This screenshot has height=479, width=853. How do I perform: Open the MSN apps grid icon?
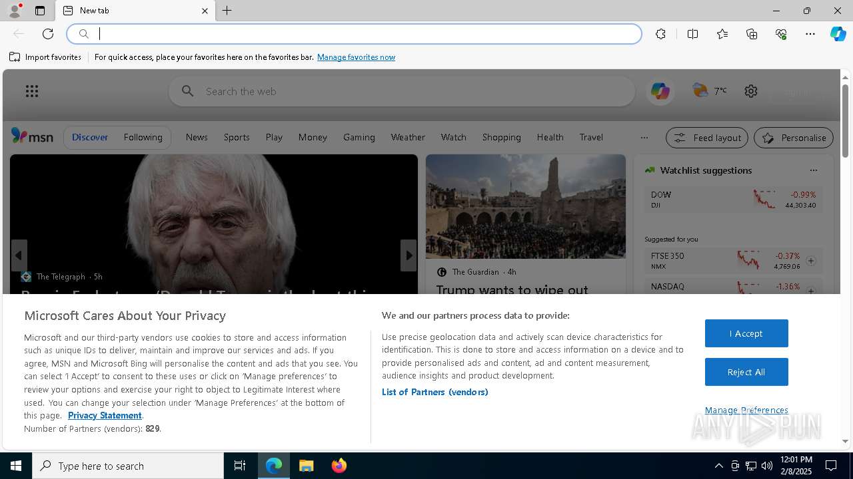tap(32, 91)
